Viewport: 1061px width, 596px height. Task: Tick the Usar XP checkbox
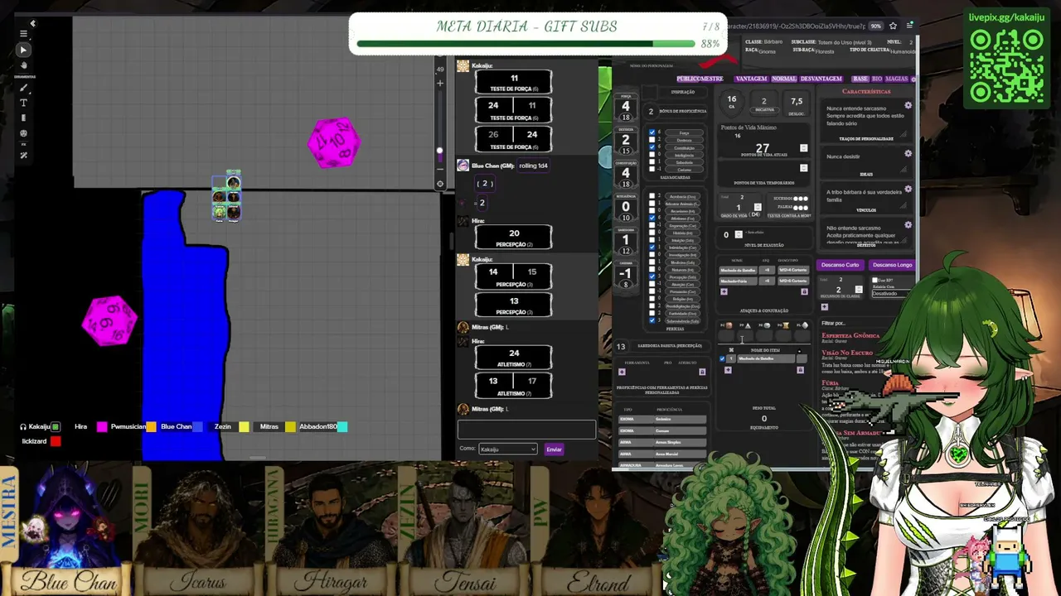tap(875, 280)
